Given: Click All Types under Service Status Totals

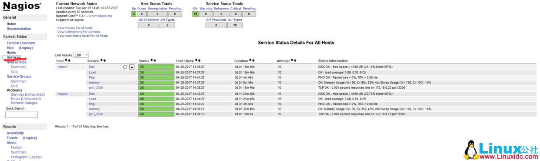Looking at the screenshot, I should [235, 20].
